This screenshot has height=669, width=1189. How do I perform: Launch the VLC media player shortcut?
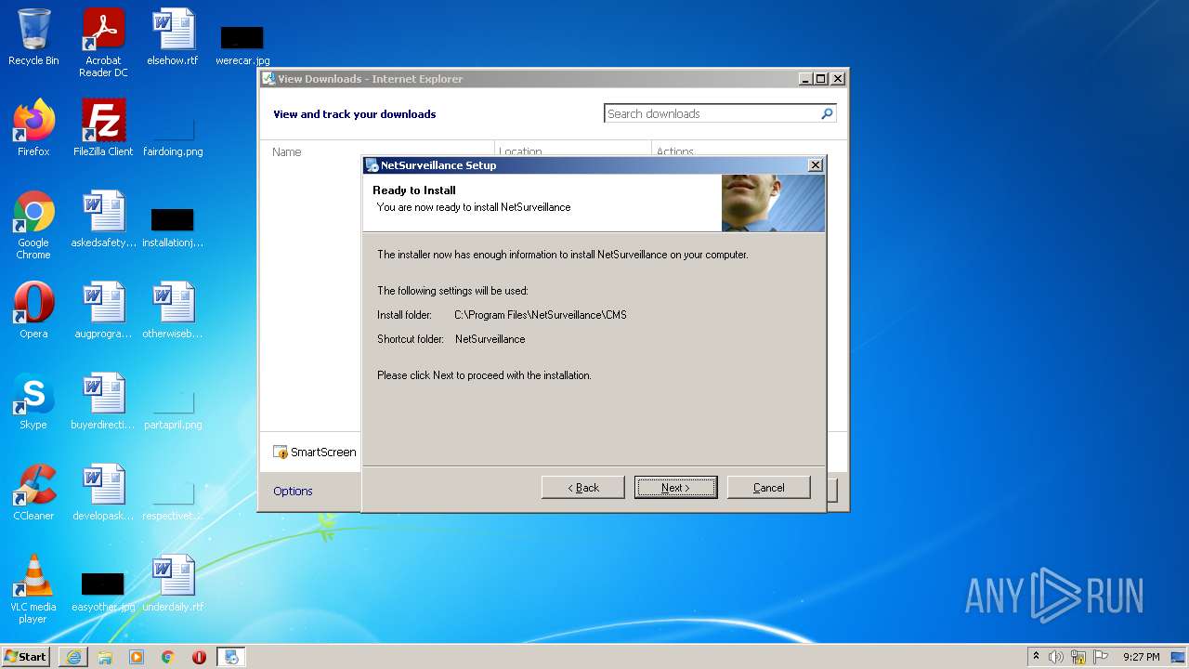click(33, 589)
